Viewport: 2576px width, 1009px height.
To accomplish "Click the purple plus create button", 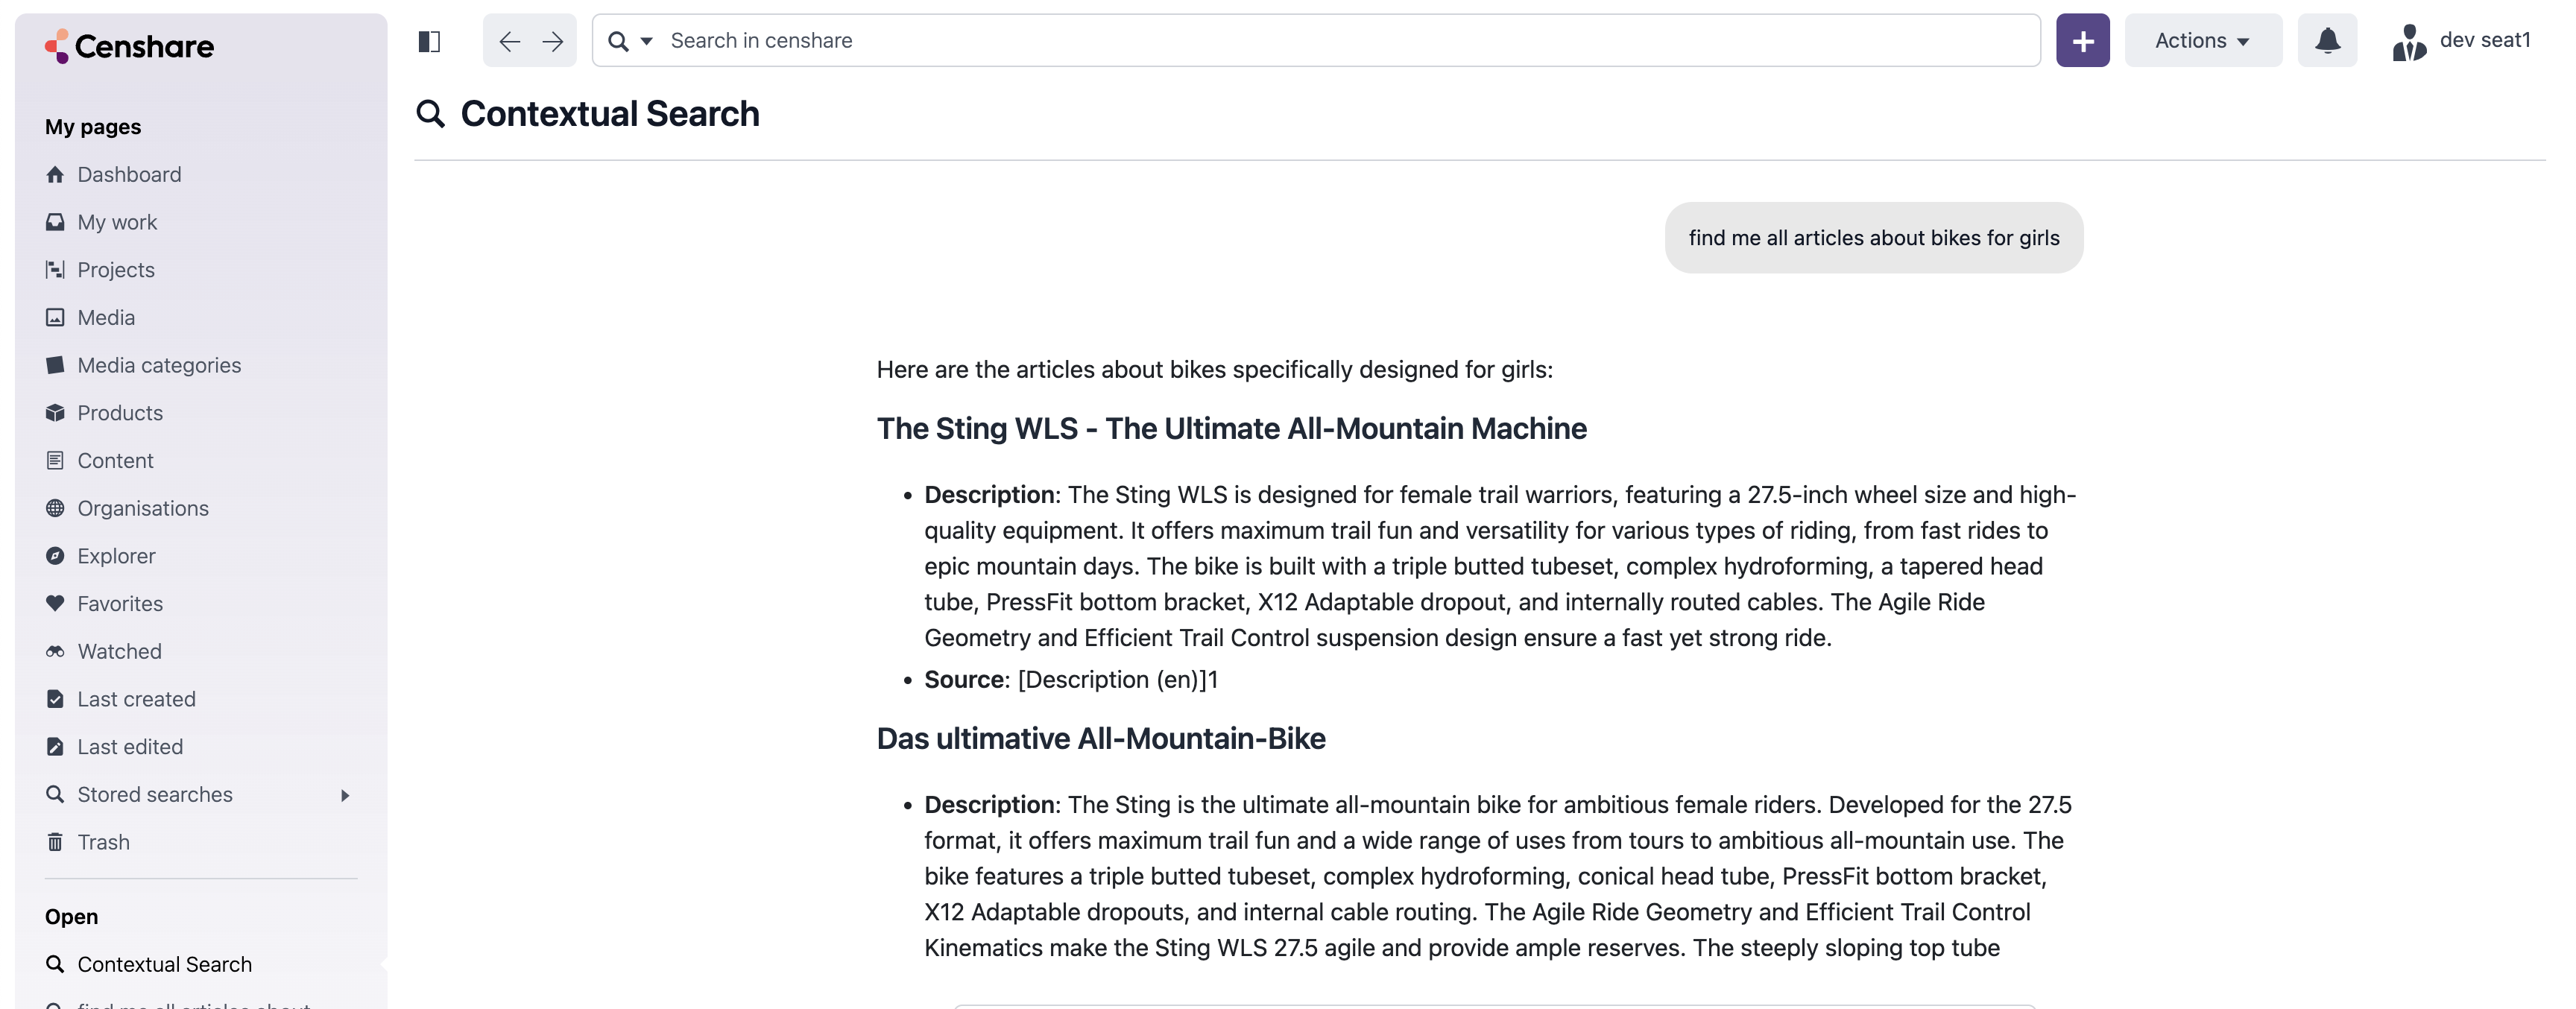I will pos(2082,41).
